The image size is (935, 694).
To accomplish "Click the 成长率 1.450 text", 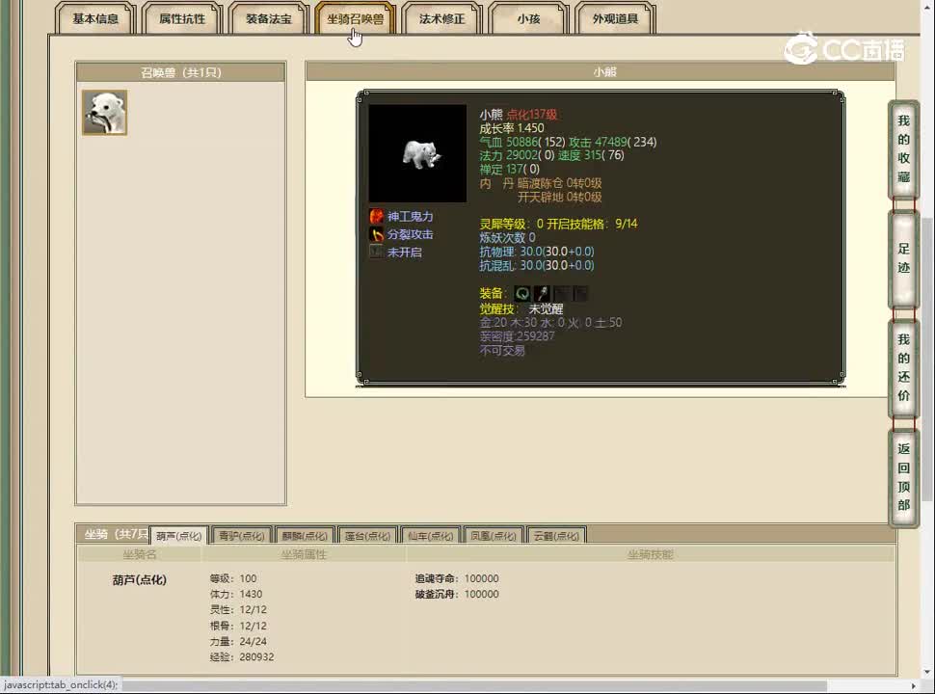I will [x=512, y=128].
